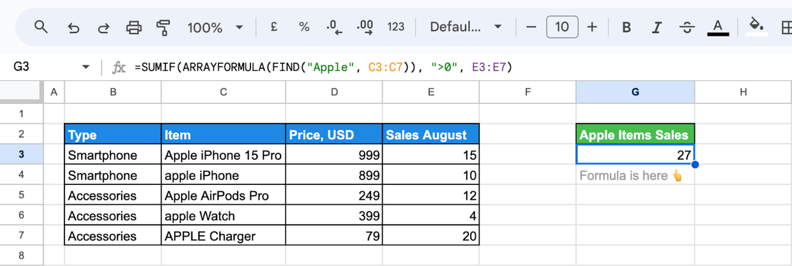Image resolution: width=792 pixels, height=266 pixels.
Task: Click inside the formula bar text
Action: click(324, 67)
